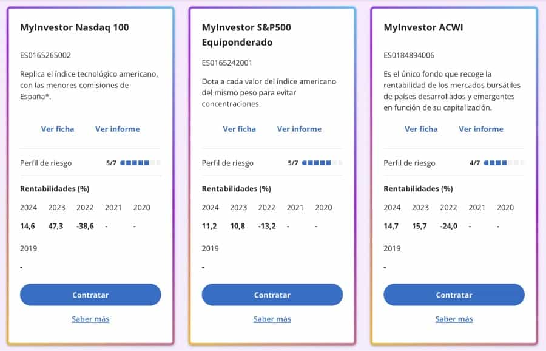This screenshot has height=351, width=546.
Task: Open Ver ficha for S&P500 Equiponderado
Action: (240, 129)
